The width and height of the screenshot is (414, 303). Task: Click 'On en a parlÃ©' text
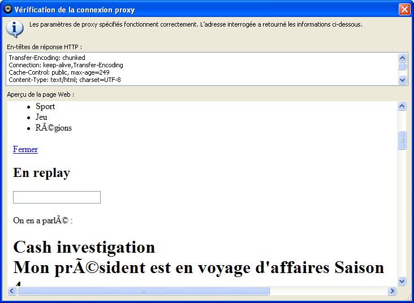[x=43, y=220]
